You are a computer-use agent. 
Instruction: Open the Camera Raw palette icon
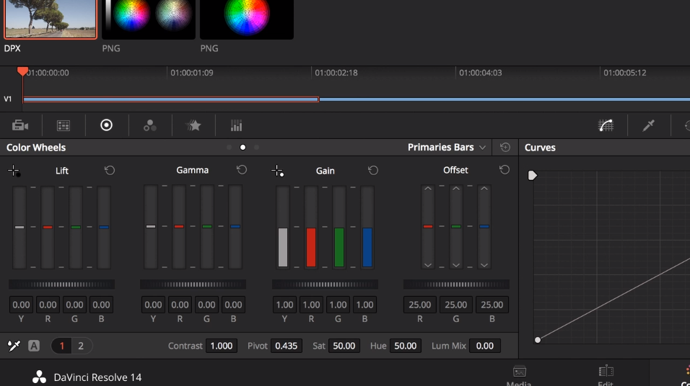pos(20,125)
